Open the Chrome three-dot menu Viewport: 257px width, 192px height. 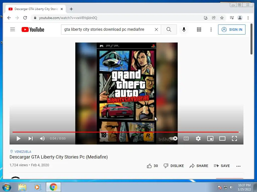click(248, 18)
